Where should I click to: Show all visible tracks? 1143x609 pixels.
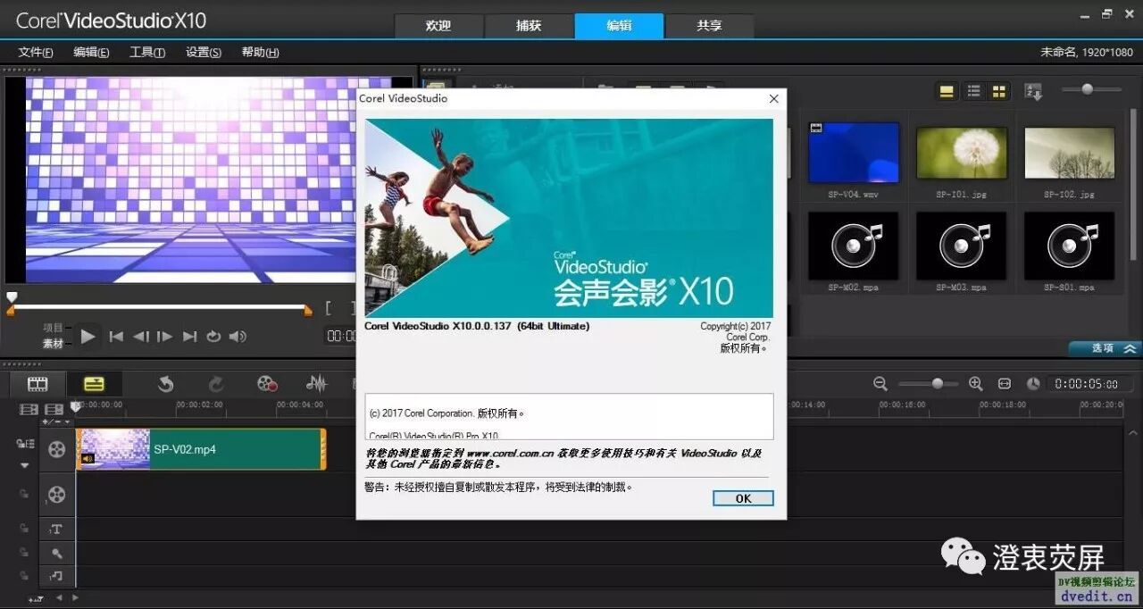29,409
